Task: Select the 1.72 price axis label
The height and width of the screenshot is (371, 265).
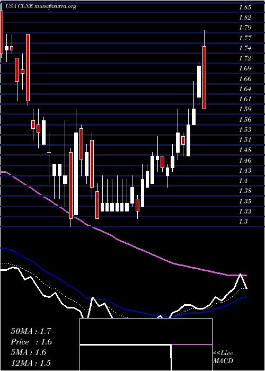Action: pos(245,58)
